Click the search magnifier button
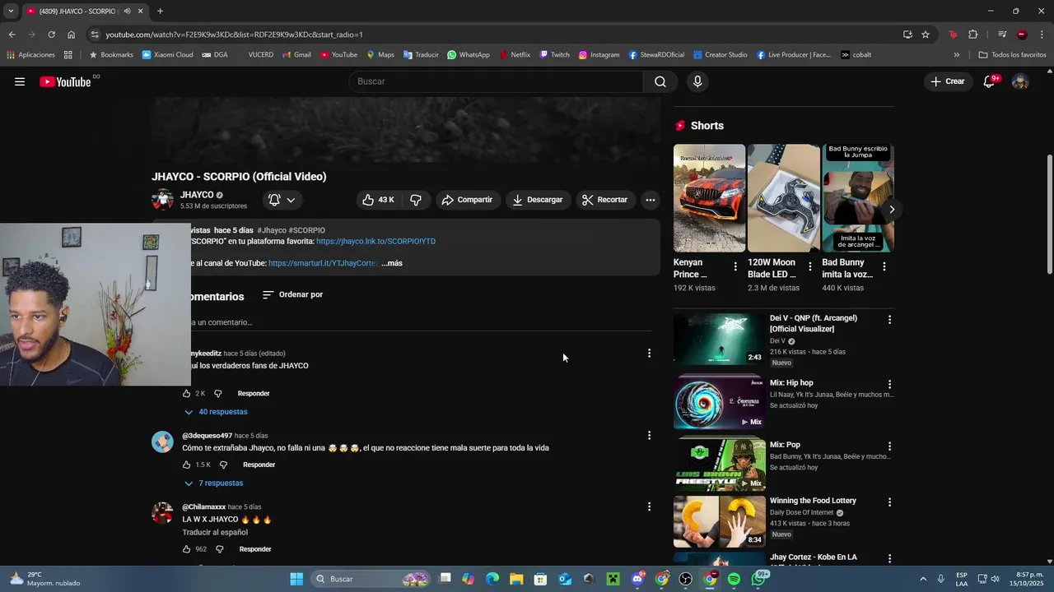This screenshot has height=592, width=1054. coord(660,81)
